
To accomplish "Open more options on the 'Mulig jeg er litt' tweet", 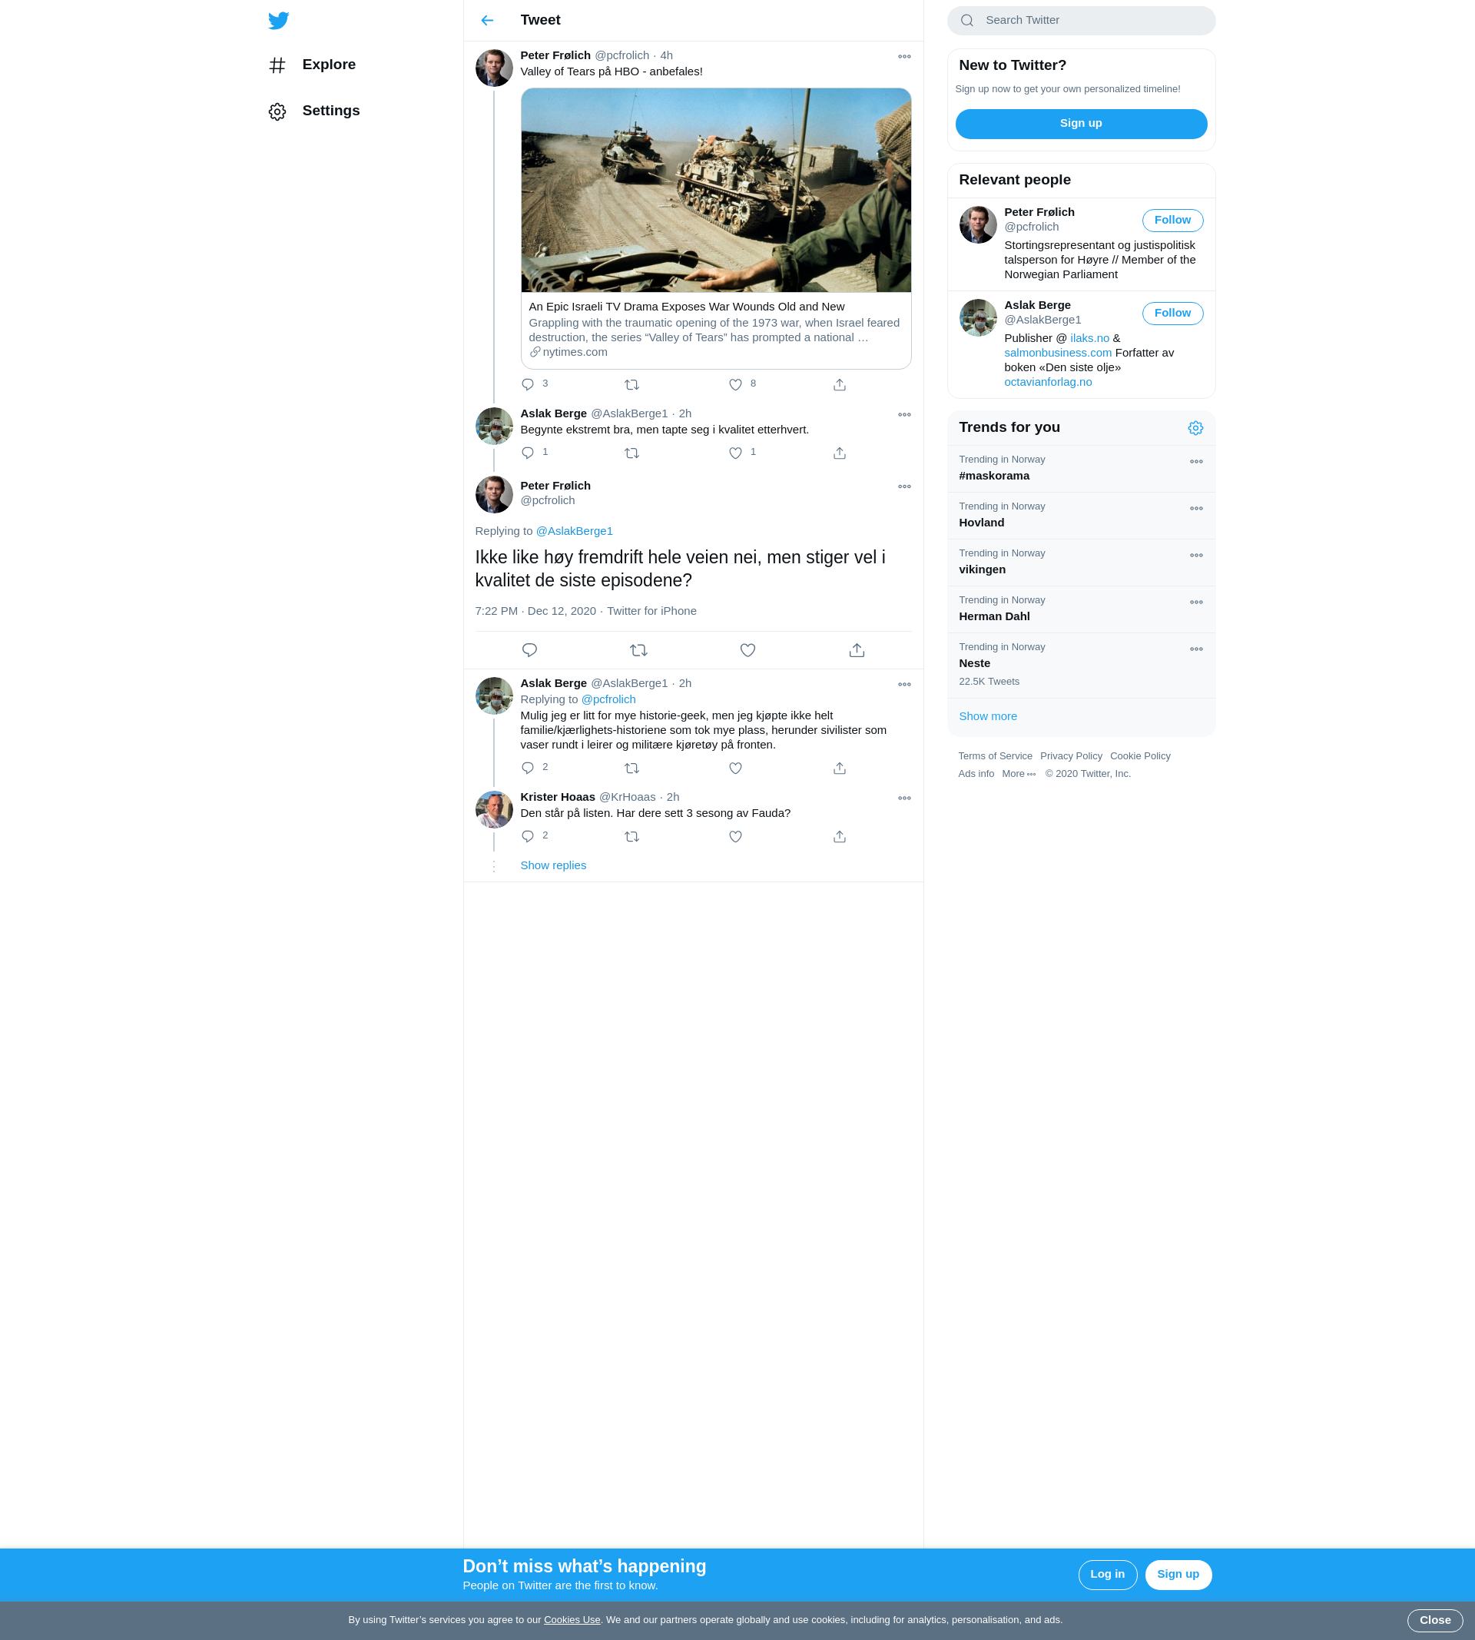I will [x=904, y=685].
